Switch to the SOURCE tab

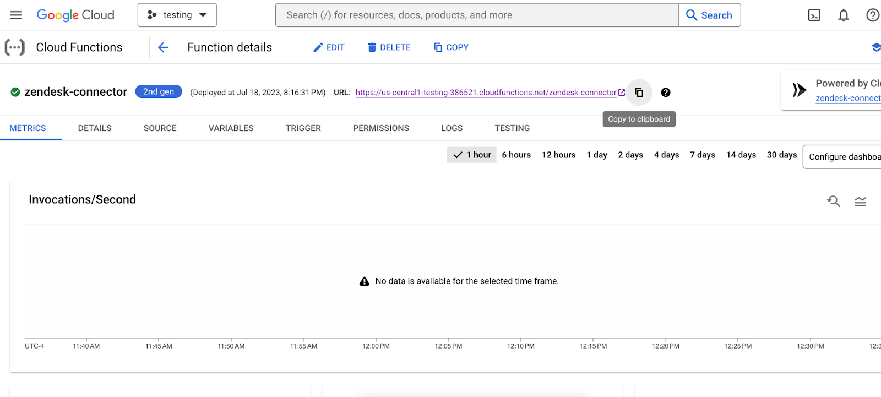(x=160, y=128)
